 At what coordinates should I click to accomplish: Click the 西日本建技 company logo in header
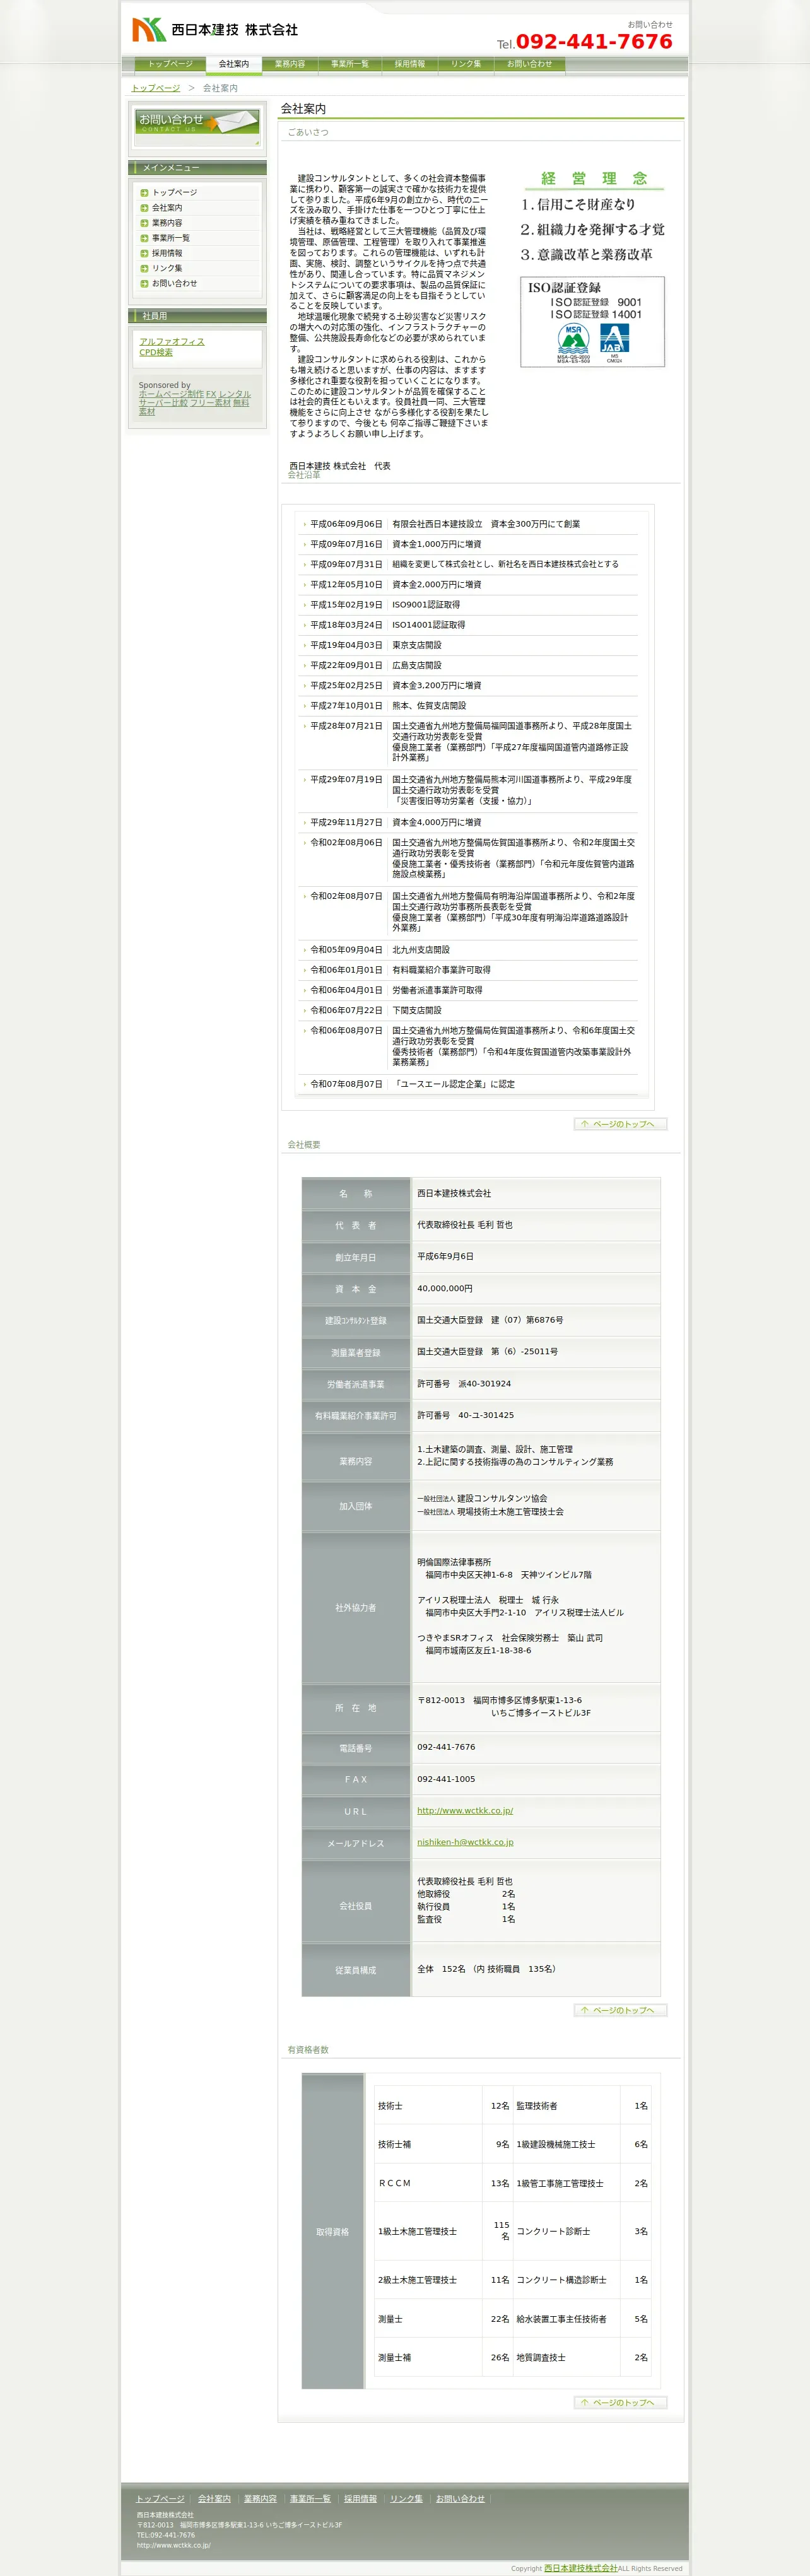(x=215, y=30)
